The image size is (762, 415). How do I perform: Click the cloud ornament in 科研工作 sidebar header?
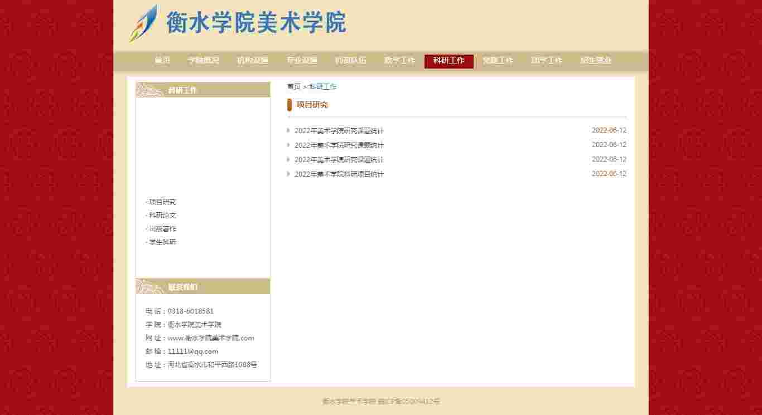pyautogui.click(x=149, y=90)
